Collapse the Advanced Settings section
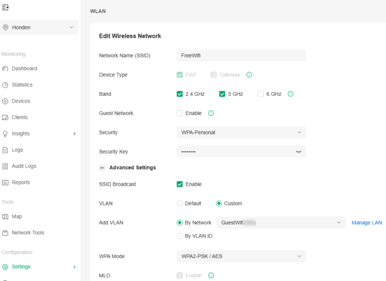 pos(102,167)
